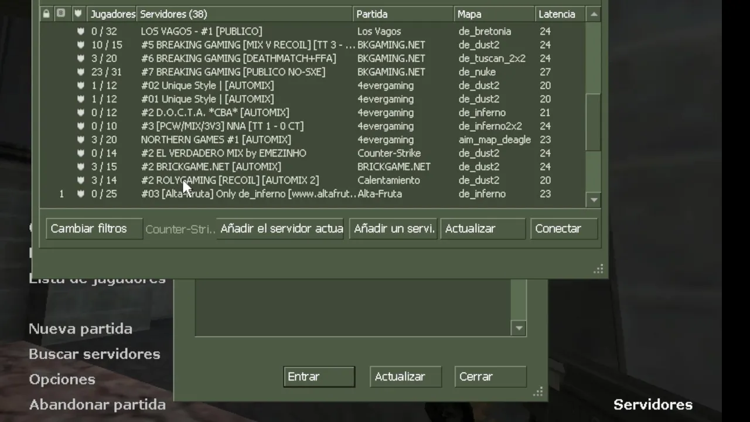
Task: Click shield icon of #2 ROLYGAMING row
Action: [81, 180]
